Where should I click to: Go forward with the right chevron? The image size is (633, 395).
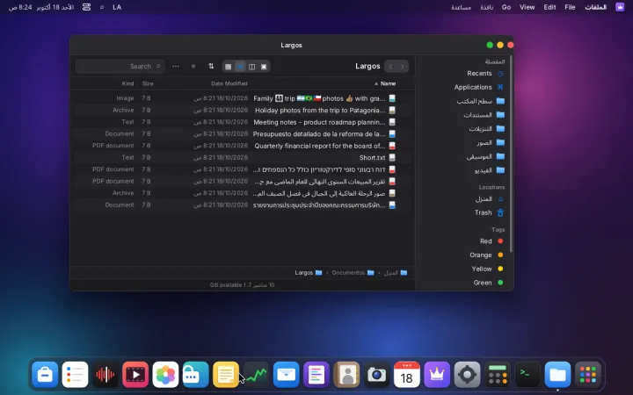point(402,66)
